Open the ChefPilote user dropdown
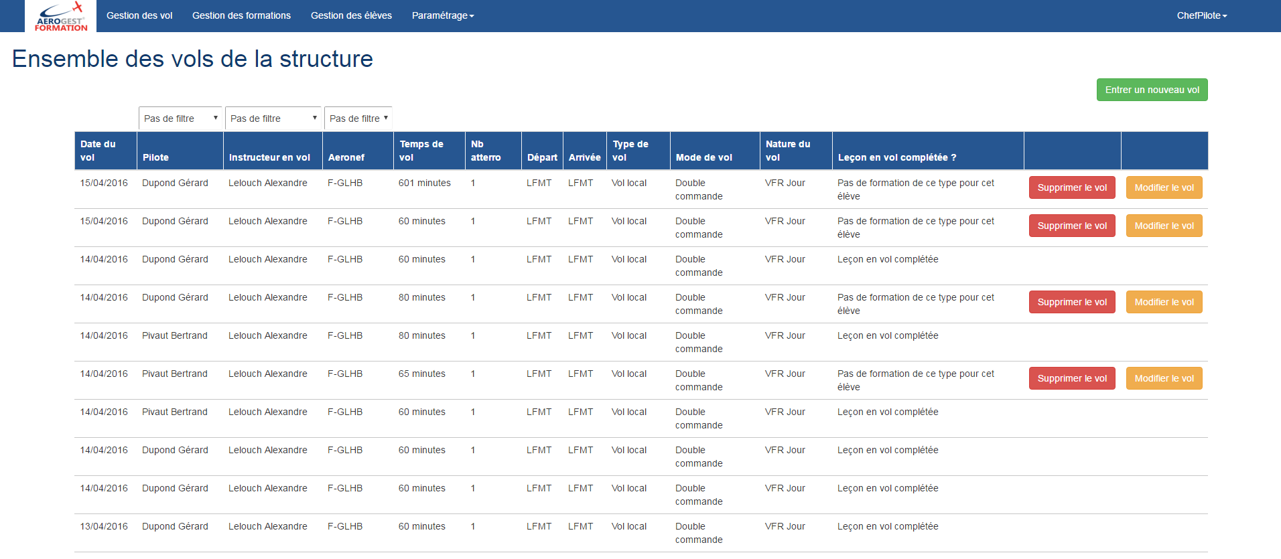The image size is (1281, 559). pos(1202,15)
